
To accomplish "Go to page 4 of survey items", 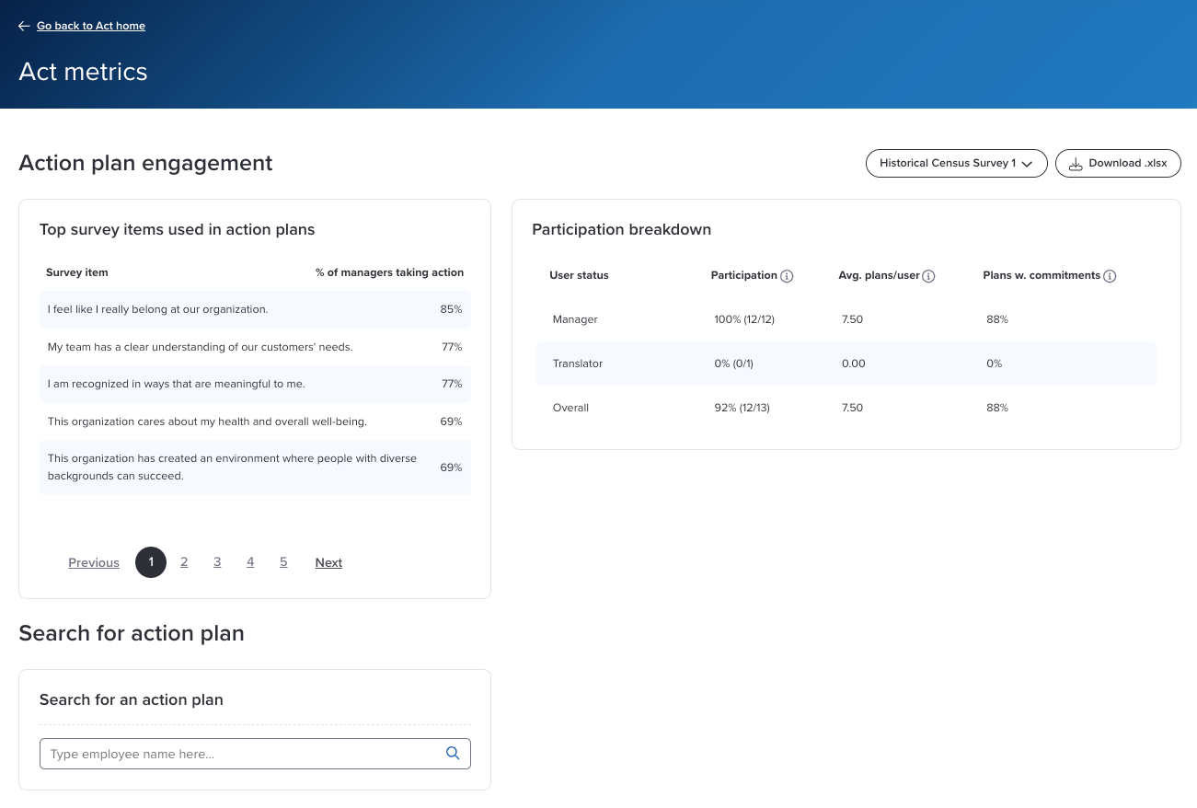I will [250, 562].
